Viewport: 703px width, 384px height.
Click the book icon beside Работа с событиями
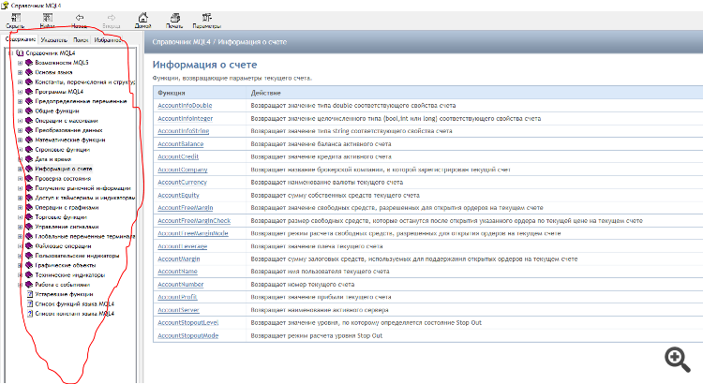[29, 285]
